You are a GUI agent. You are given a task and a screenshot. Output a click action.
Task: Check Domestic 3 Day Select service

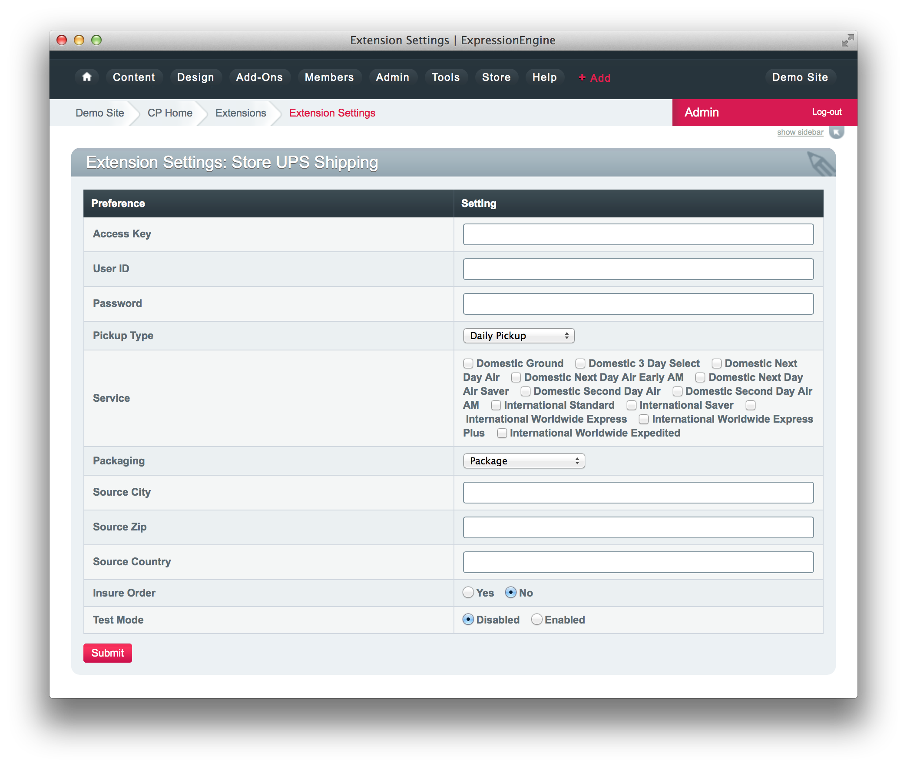pyautogui.click(x=580, y=363)
